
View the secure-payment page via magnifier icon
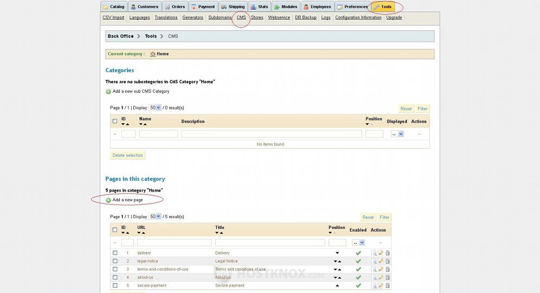tap(374, 286)
